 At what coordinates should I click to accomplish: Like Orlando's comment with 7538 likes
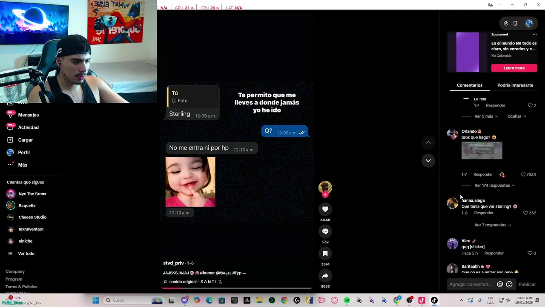tap(523, 174)
